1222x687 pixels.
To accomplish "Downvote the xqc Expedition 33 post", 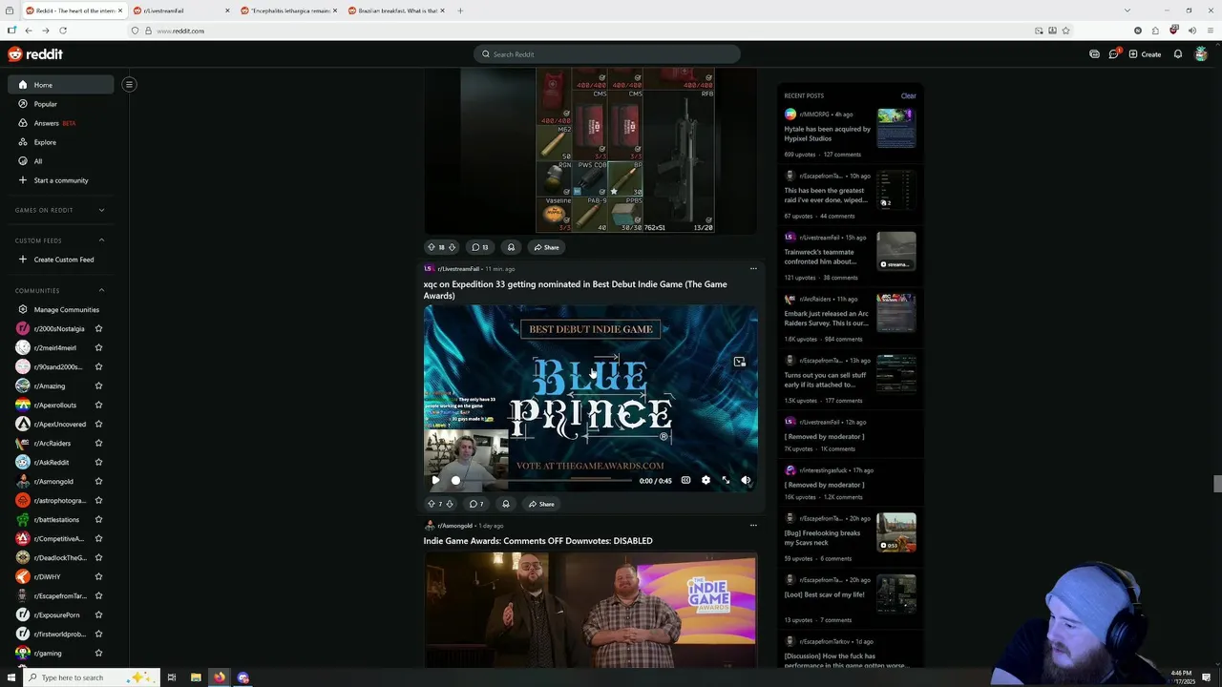I will (450, 504).
